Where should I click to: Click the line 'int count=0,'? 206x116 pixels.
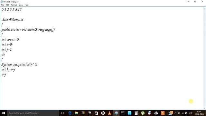click(10, 39)
